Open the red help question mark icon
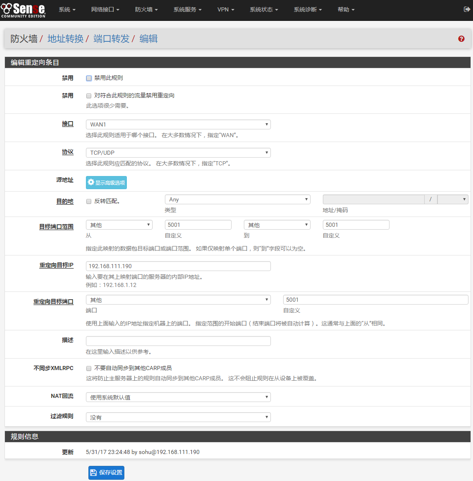473x481 pixels. pyautogui.click(x=461, y=39)
